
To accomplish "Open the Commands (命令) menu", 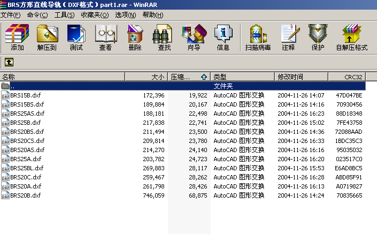I will (x=37, y=15).
